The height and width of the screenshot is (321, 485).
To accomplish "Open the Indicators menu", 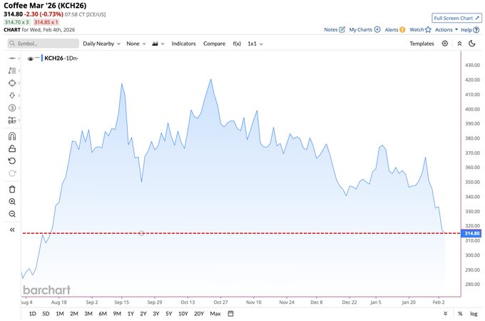I will click(x=183, y=44).
